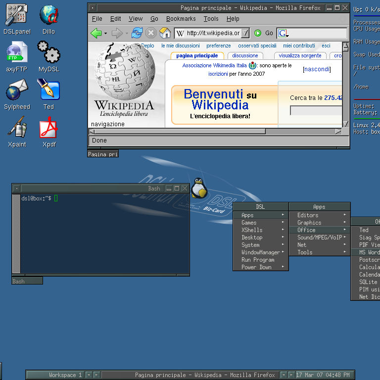Click the Wikipedia search input field
The width and height of the screenshot is (380, 380).
[x=316, y=110]
